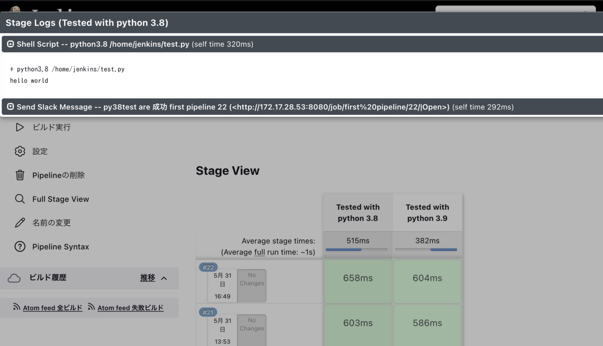Click the python3.8 command log line
The width and height of the screenshot is (603, 346).
click(x=67, y=69)
